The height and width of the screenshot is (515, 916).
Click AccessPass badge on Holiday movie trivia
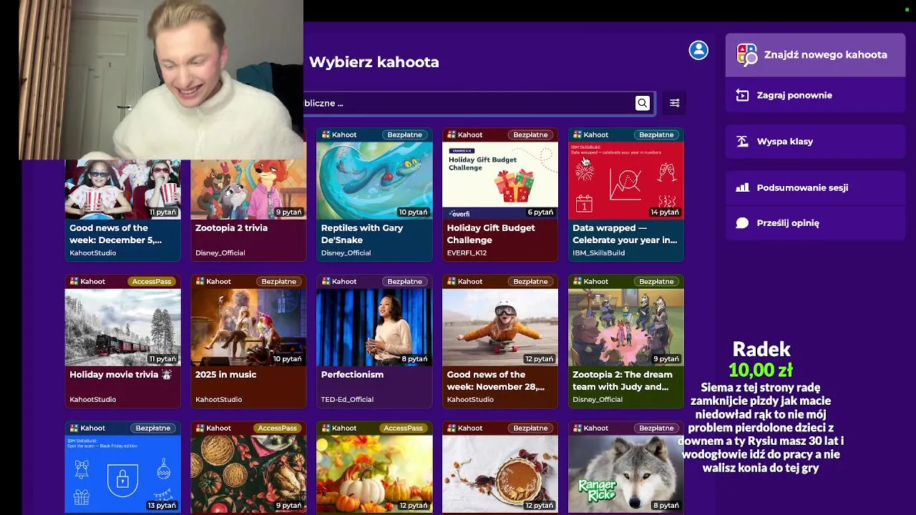coord(152,281)
